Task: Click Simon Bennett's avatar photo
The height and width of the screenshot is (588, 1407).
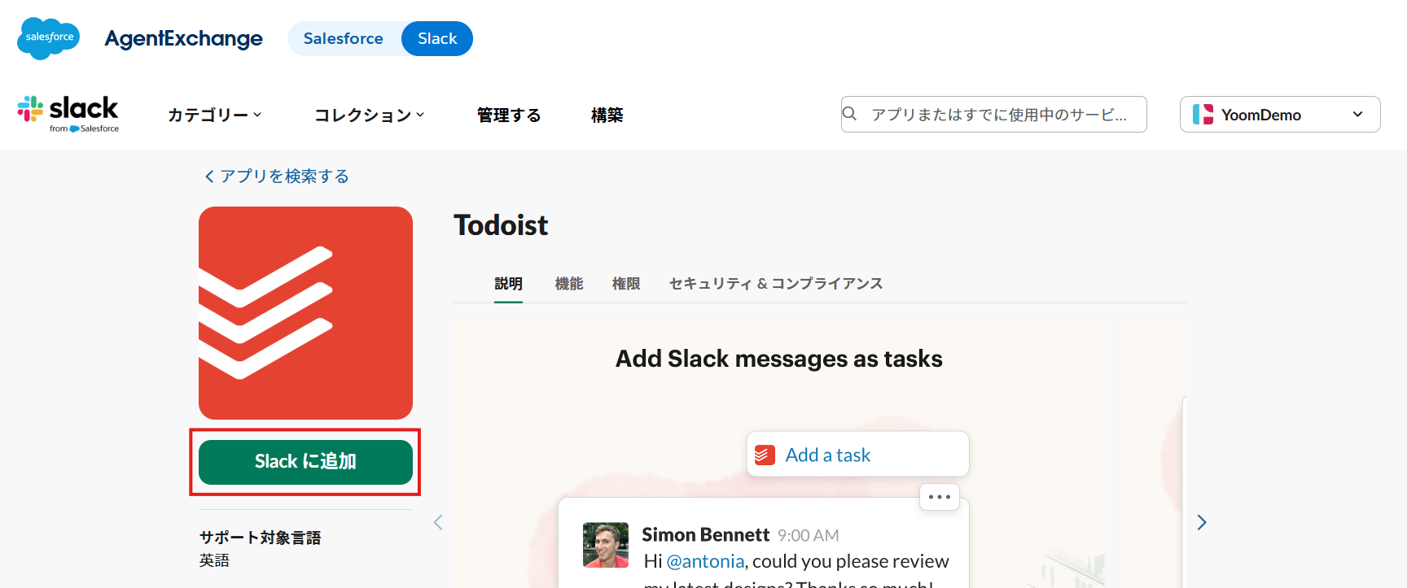Action: pyautogui.click(x=606, y=545)
